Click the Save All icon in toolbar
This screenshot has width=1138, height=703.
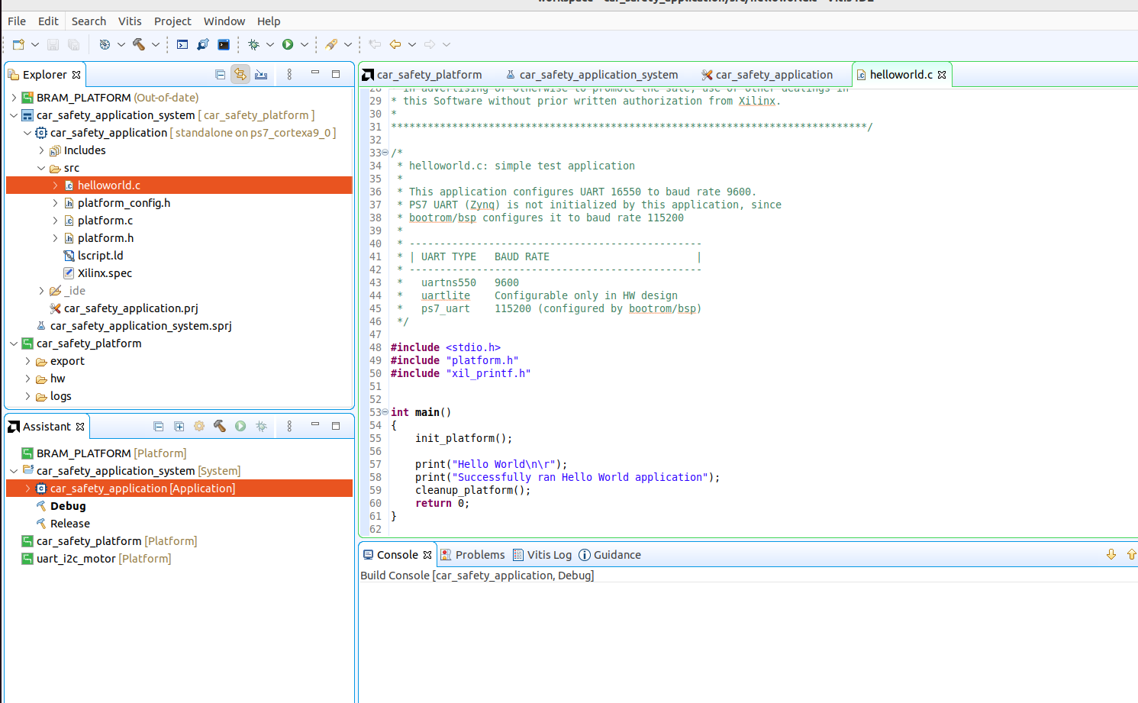point(74,44)
